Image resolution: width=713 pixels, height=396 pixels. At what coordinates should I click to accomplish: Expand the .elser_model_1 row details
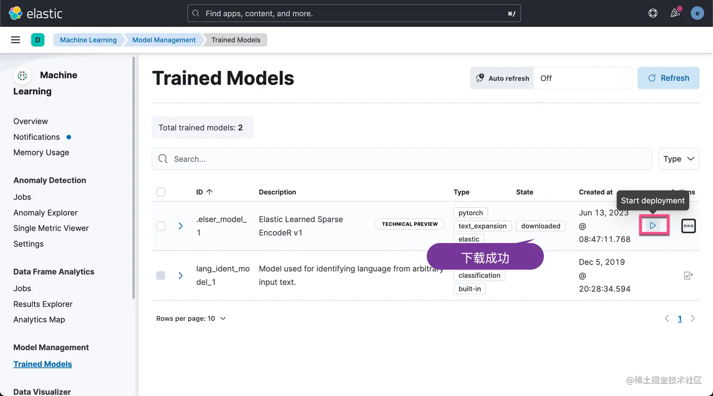181,226
